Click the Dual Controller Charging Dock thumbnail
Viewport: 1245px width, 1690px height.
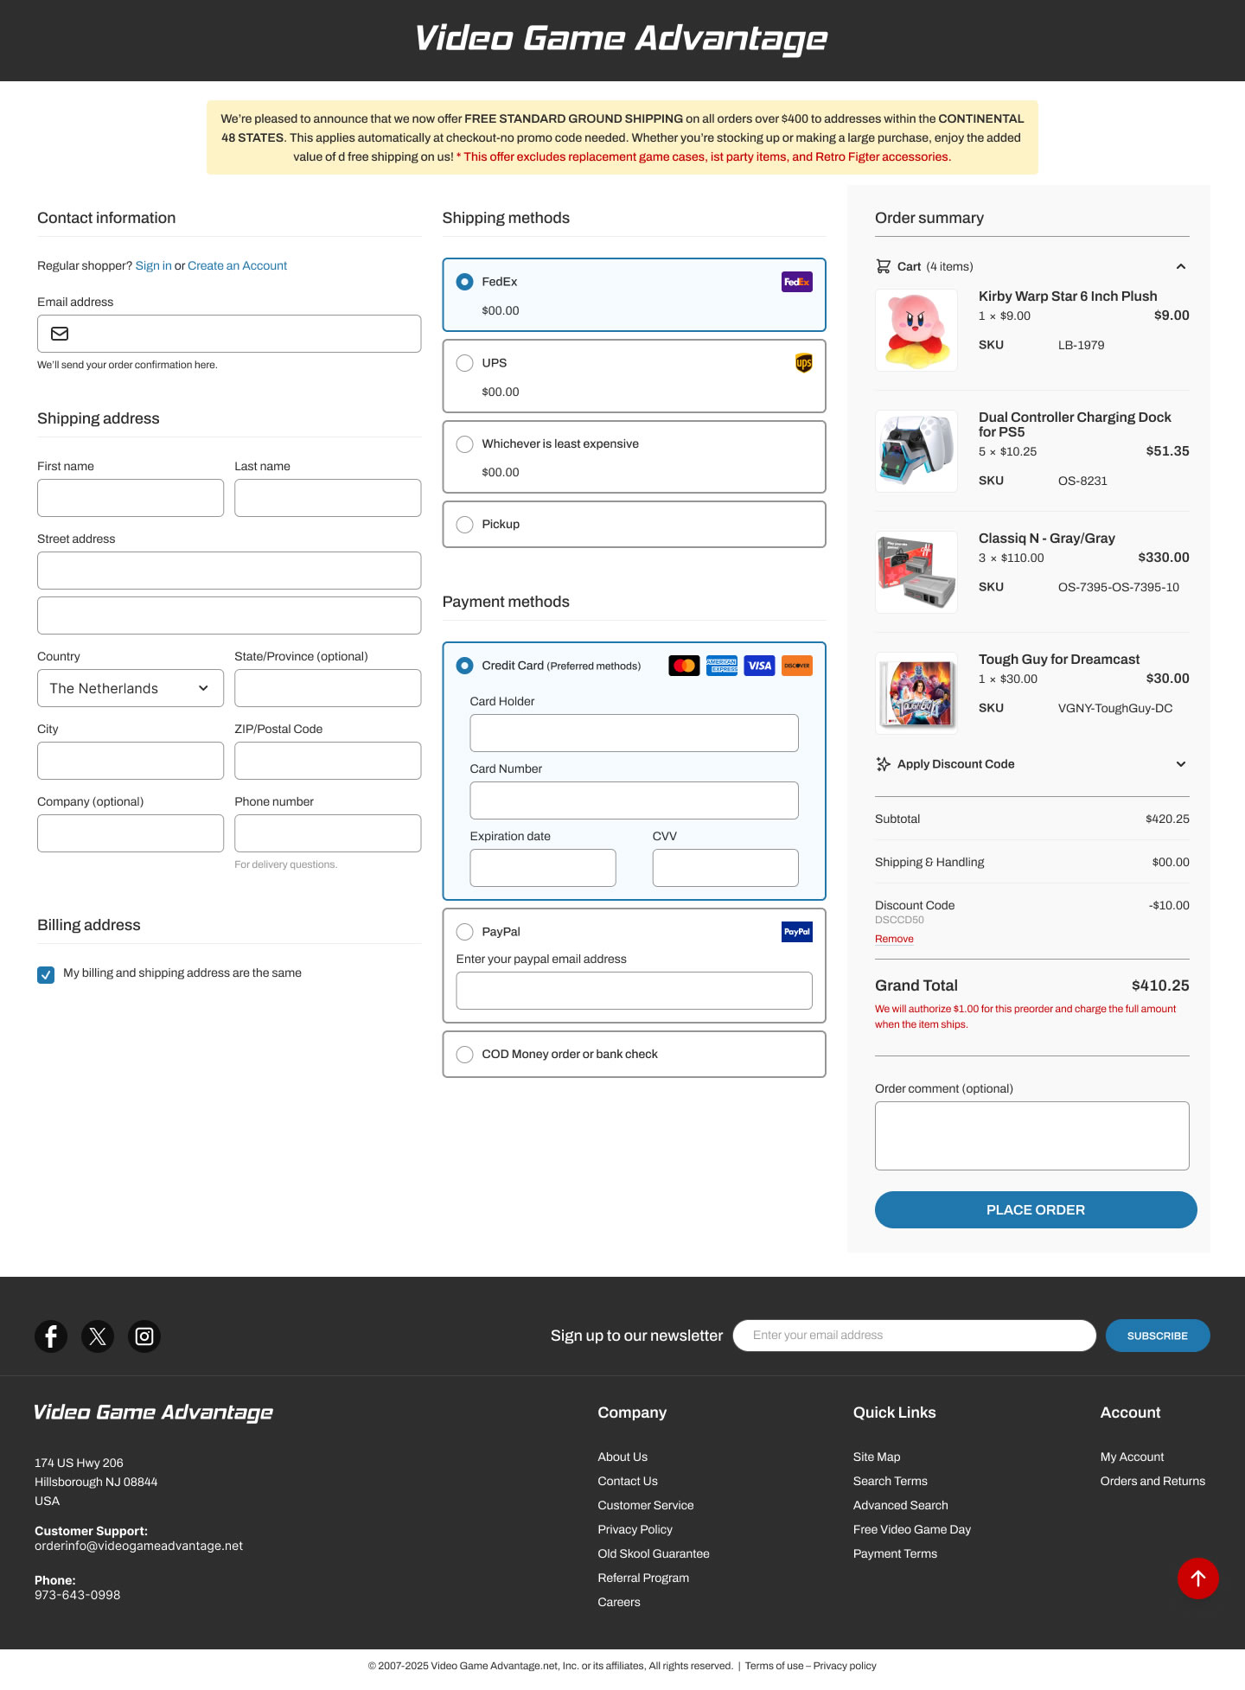(x=916, y=451)
